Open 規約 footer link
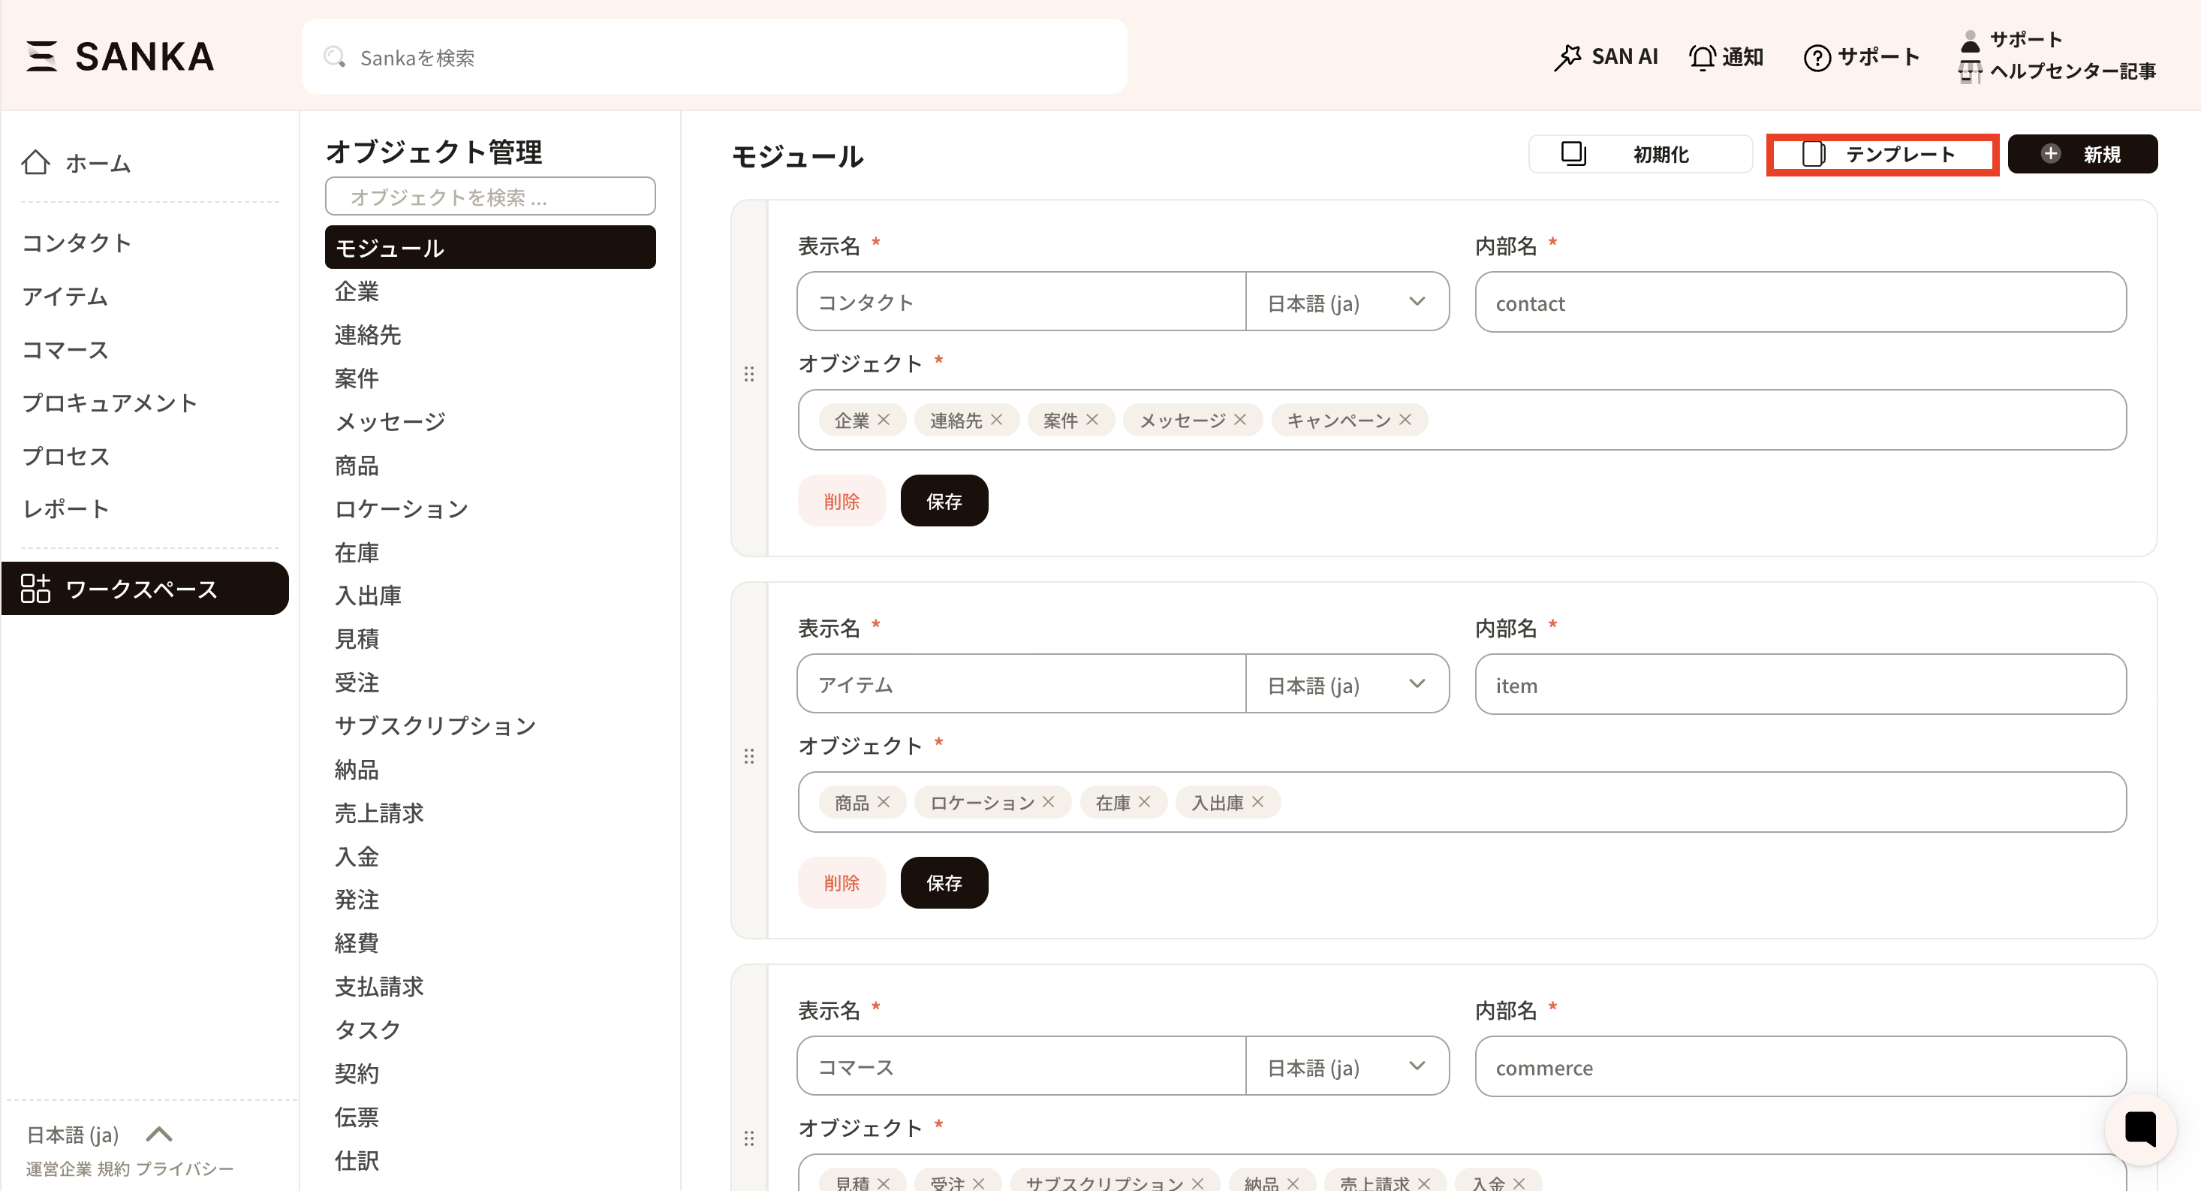Image resolution: width=2201 pixels, height=1191 pixels. (x=113, y=1168)
